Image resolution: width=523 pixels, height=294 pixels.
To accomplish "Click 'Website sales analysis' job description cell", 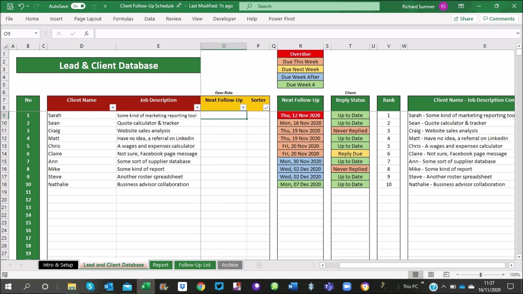I will tap(159, 131).
